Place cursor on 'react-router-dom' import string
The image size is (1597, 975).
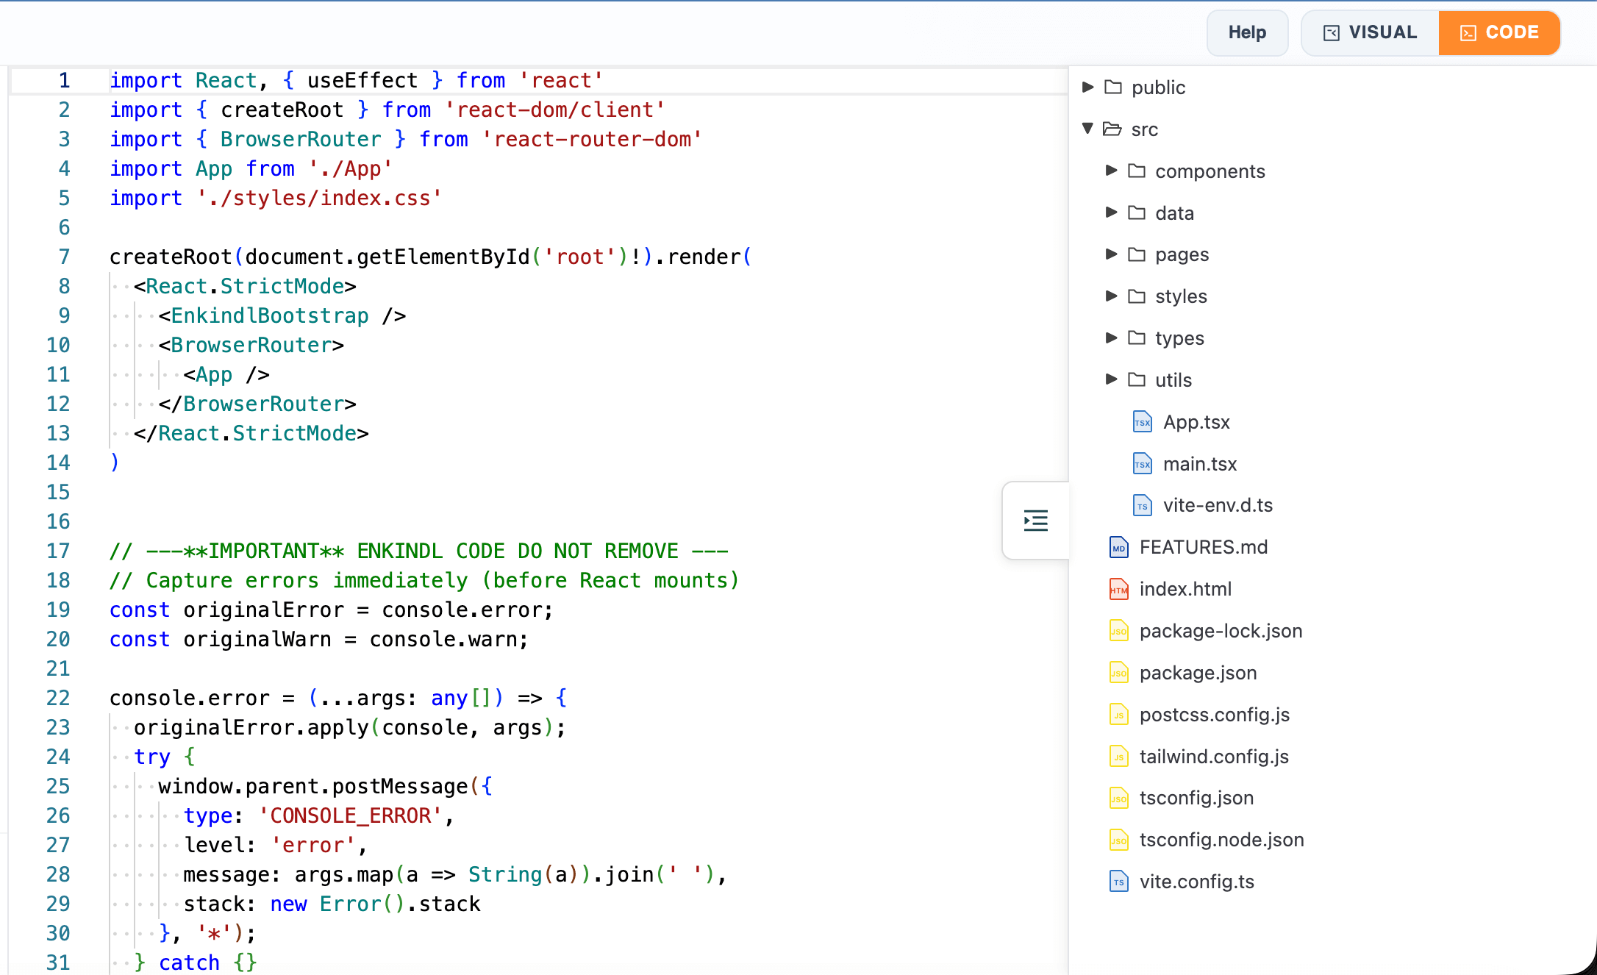(592, 139)
